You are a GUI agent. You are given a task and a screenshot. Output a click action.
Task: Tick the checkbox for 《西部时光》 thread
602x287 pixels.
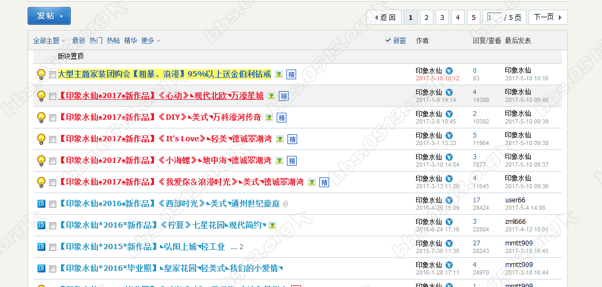(x=52, y=204)
